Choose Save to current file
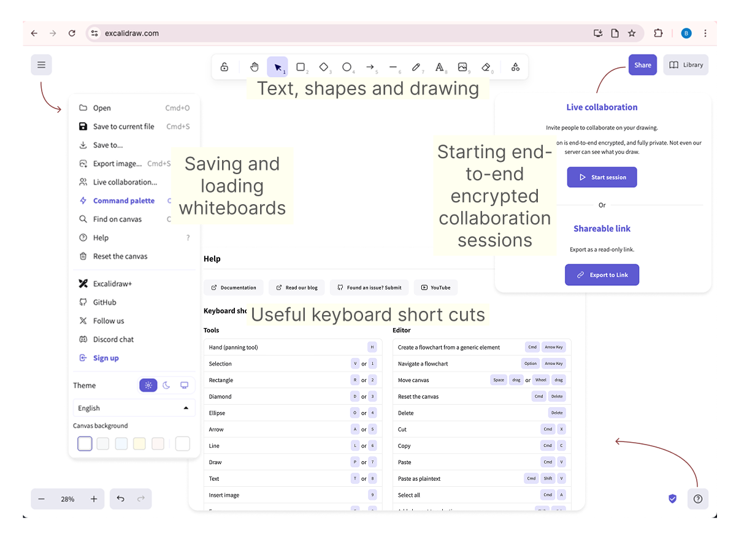 pyautogui.click(x=134, y=126)
